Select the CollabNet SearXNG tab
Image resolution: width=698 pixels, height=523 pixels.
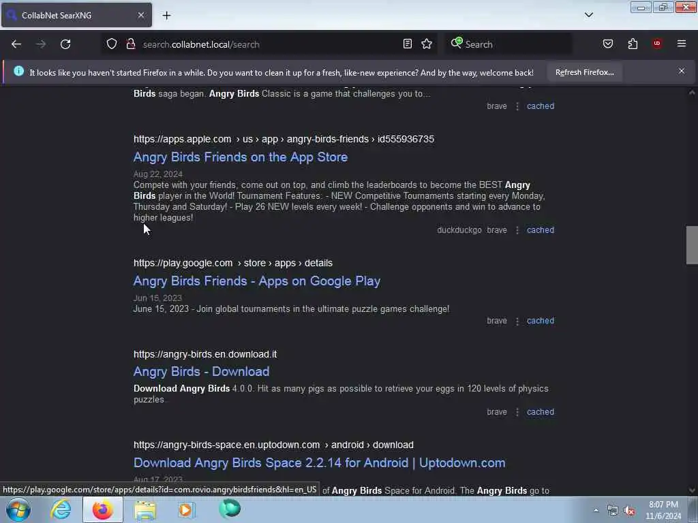[x=76, y=15]
